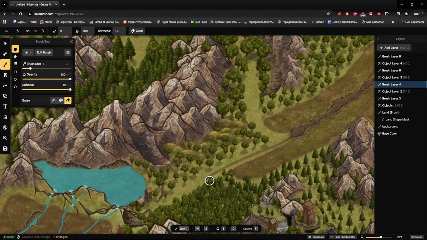Click the top toolbar Softness field
427x240 pixels.
[x=118, y=31]
